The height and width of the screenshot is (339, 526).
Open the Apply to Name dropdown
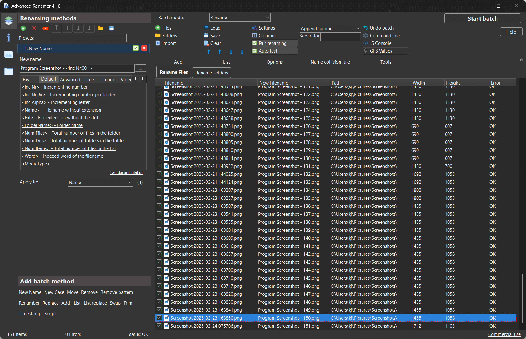[100, 182]
